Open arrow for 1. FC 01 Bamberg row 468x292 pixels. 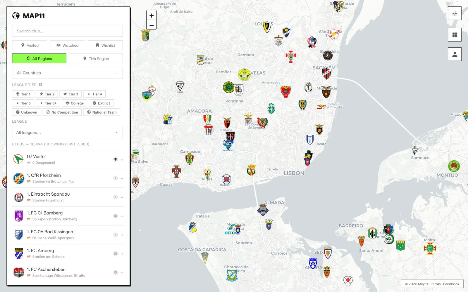122,216
